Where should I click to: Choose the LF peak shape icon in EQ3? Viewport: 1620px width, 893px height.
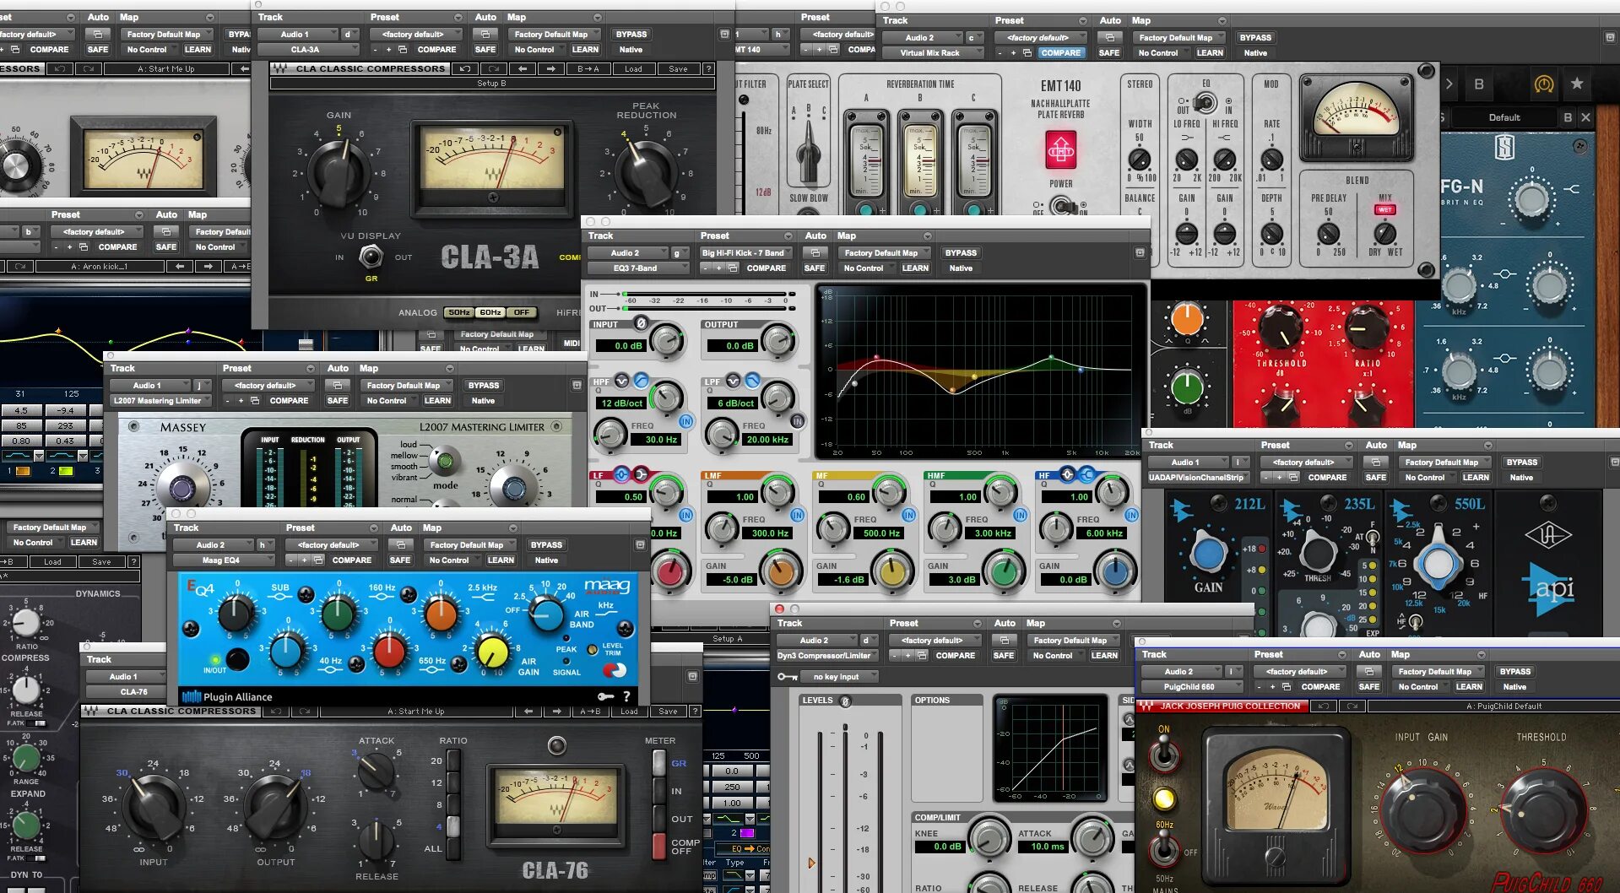(x=621, y=474)
